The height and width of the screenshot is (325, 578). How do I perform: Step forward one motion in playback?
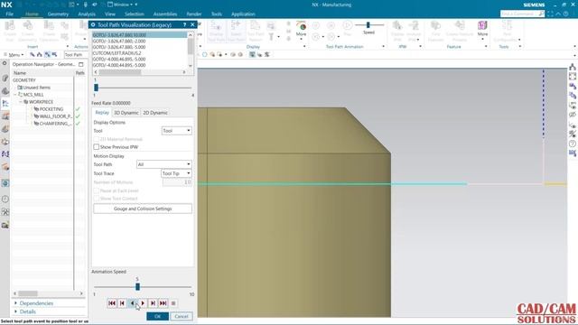coord(153,303)
